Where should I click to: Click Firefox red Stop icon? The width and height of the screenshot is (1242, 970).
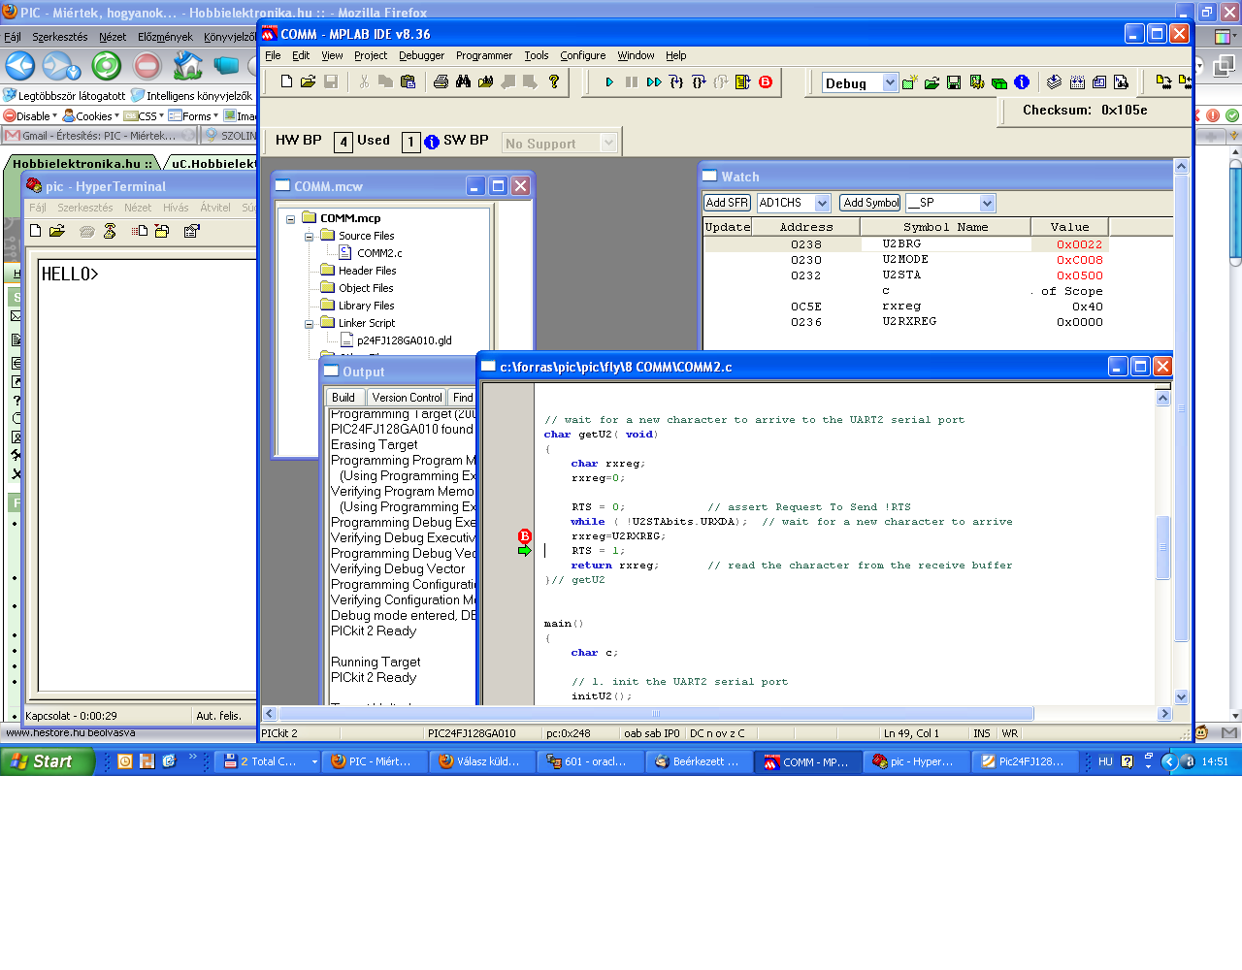(147, 66)
